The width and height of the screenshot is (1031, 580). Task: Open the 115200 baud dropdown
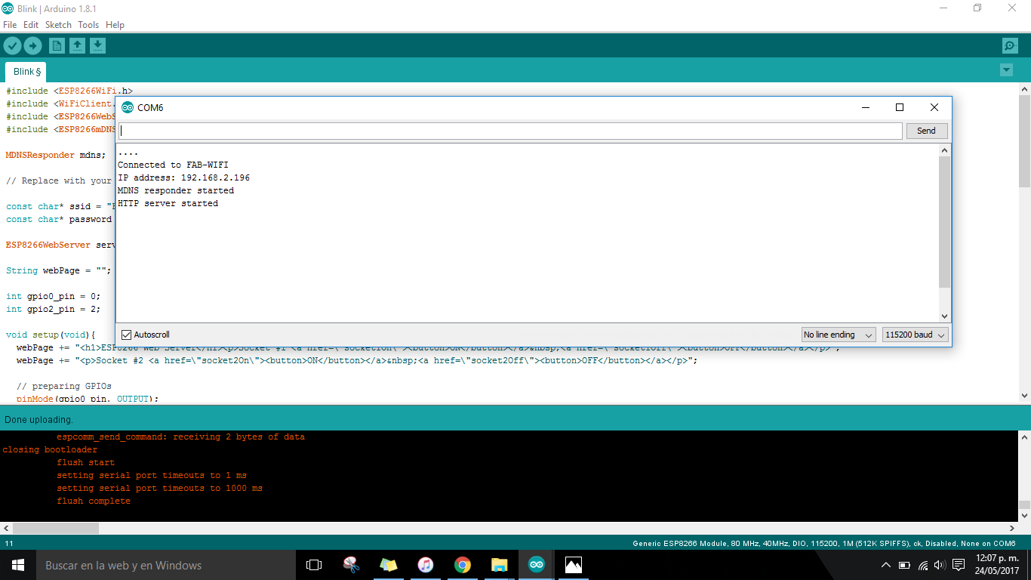click(x=916, y=335)
